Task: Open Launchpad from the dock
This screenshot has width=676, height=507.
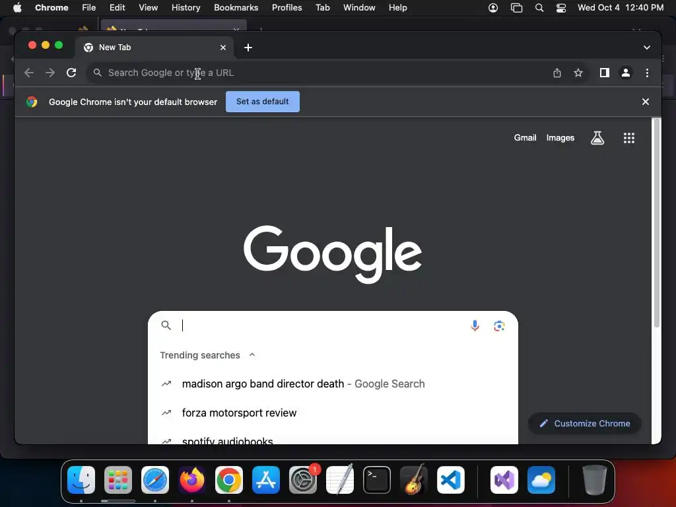Action: (118, 480)
